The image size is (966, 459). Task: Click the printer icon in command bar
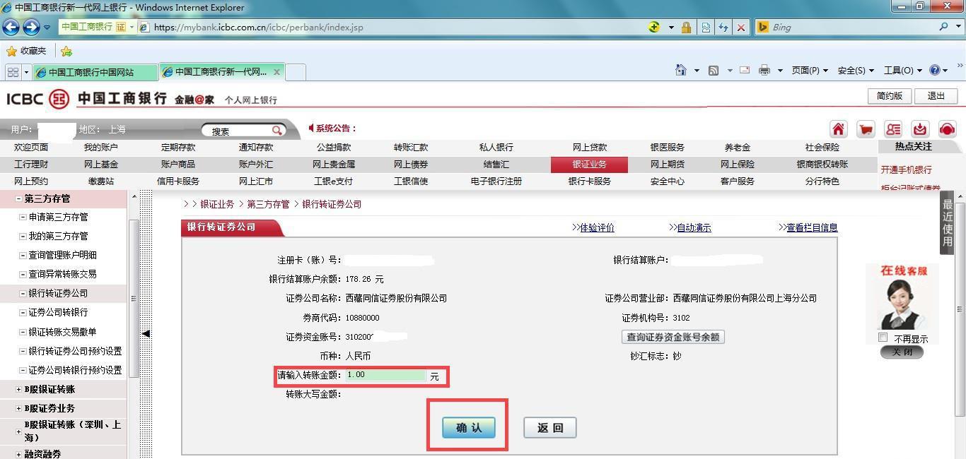coord(764,70)
